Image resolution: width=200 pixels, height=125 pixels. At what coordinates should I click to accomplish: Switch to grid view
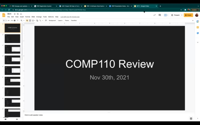coord(17,119)
